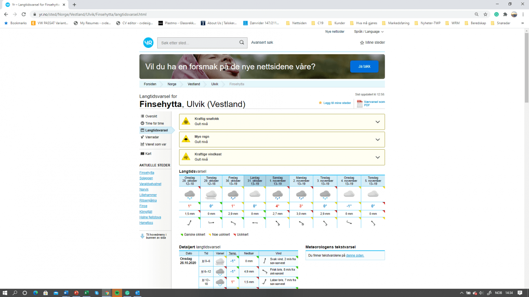Click the Ulvik breadcrumb
This screenshot has width=529, height=297.
[x=215, y=84]
